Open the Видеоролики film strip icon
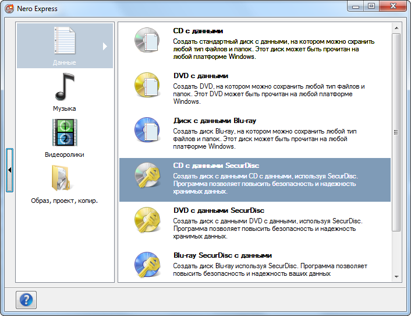Viewport: 411px width, 316px height. [x=65, y=132]
